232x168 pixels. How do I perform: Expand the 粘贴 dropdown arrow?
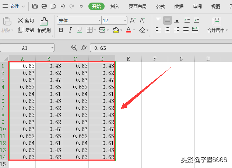tap(12, 30)
